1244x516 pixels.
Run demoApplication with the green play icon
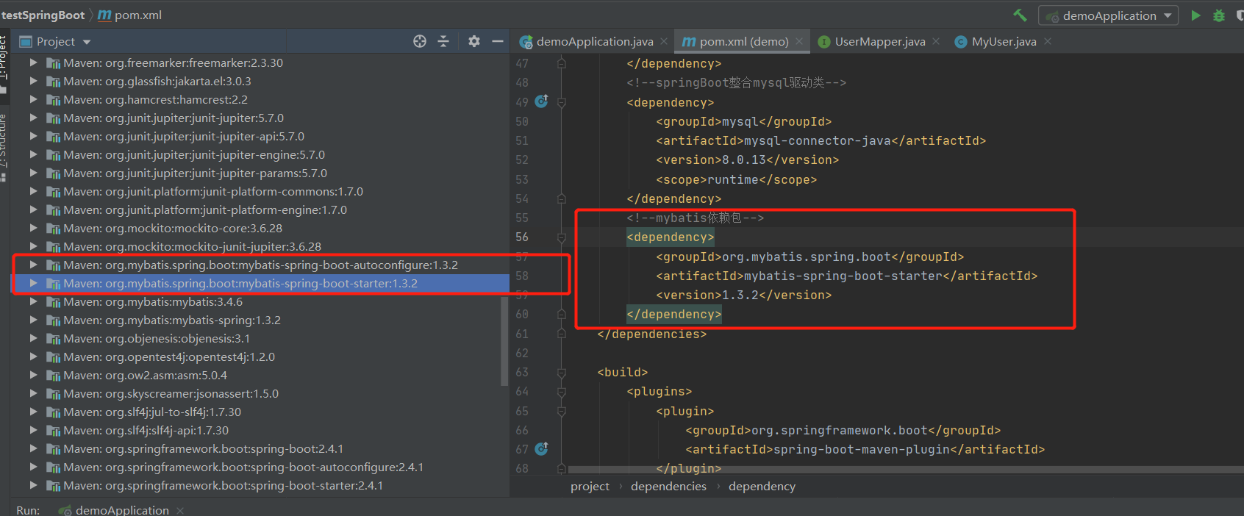click(1195, 15)
